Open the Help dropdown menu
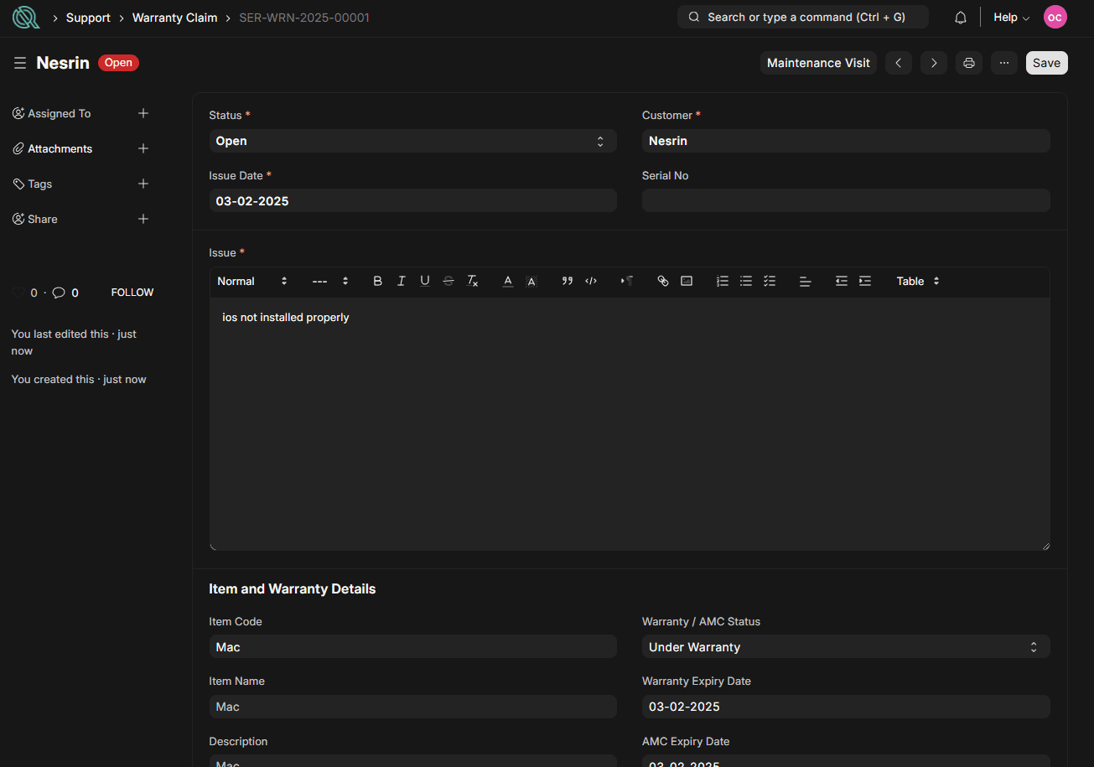 [1011, 18]
